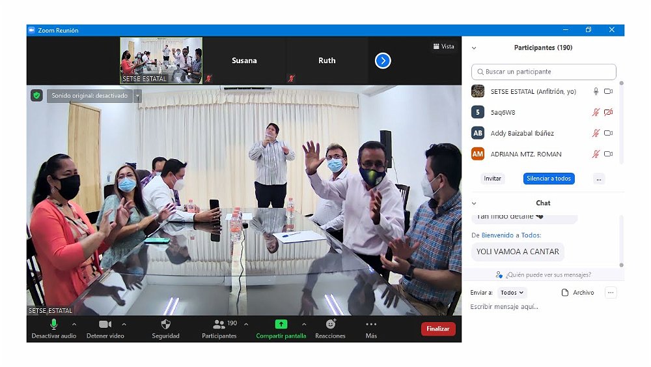Expand audio options arrow beside microphone
The image size is (651, 367).
[74, 324]
